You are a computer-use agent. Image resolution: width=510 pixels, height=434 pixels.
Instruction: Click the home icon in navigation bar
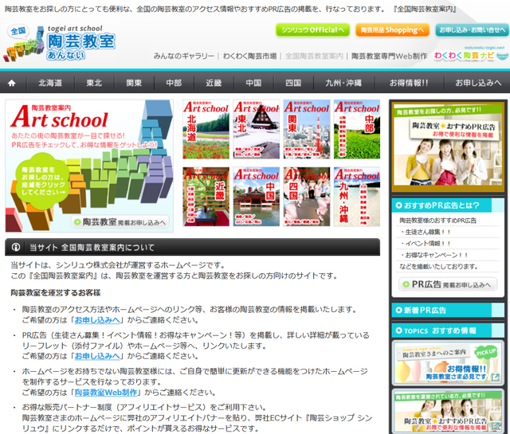coord(11,83)
